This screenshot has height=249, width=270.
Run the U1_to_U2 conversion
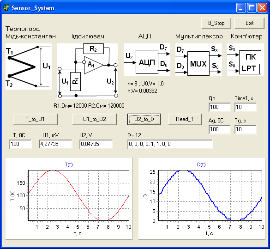coord(94,119)
